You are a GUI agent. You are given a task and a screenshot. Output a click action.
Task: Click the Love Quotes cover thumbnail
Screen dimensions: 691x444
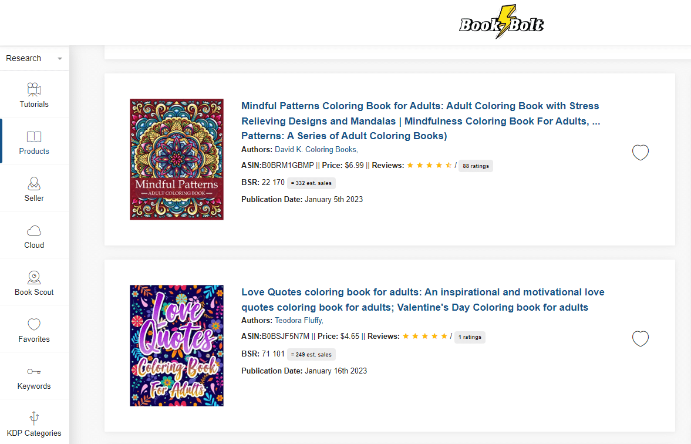pos(177,345)
